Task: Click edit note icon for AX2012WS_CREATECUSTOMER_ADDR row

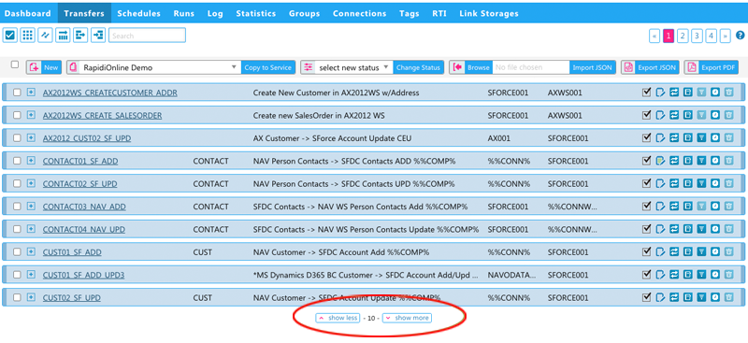Action: (x=660, y=93)
